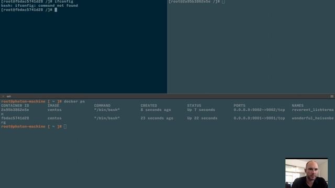
Task: Click the CREATED column header
Action: pos(149,105)
